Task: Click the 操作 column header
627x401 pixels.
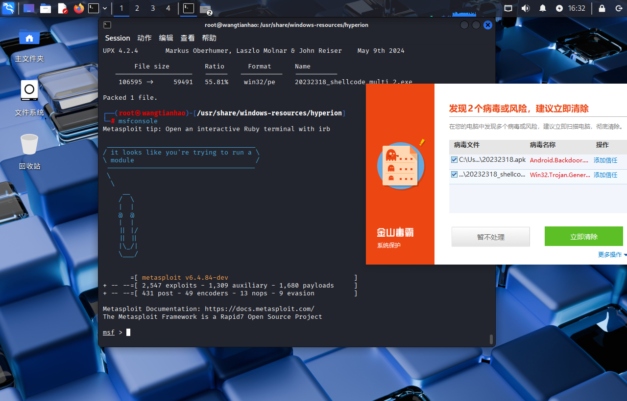Action: coord(603,145)
